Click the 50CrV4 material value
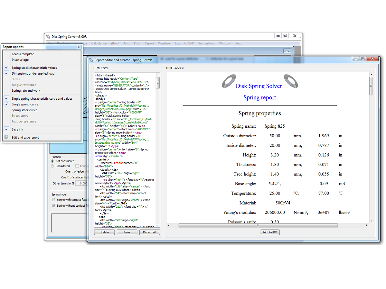 283,203
